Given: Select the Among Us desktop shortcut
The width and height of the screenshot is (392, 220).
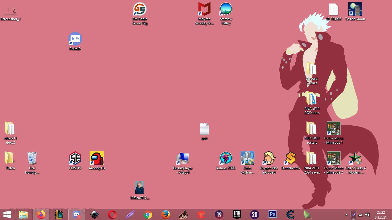Looking at the screenshot, I should pyautogui.click(x=97, y=161).
